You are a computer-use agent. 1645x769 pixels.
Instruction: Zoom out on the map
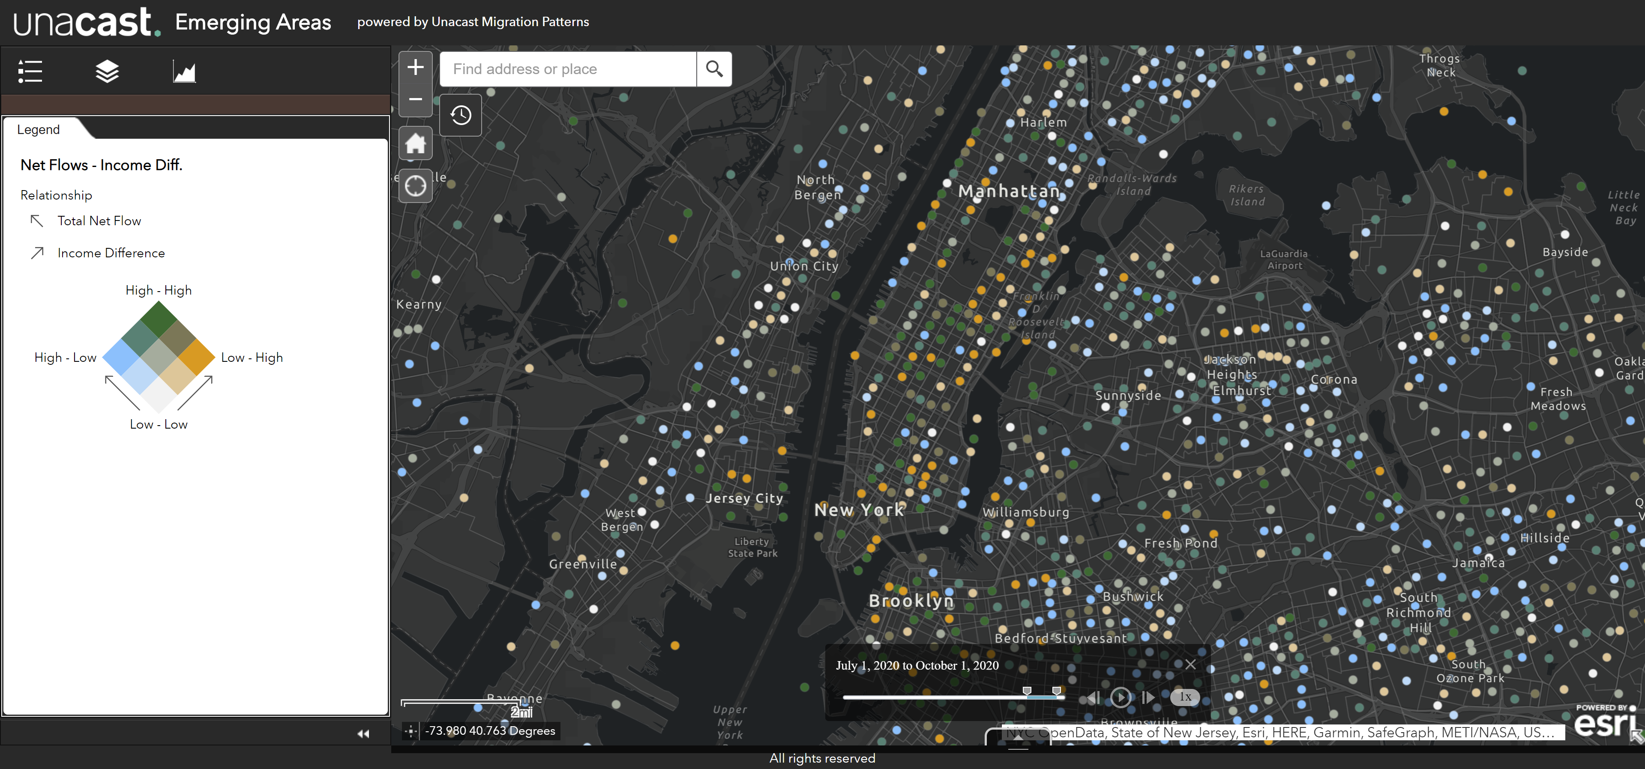(x=416, y=100)
